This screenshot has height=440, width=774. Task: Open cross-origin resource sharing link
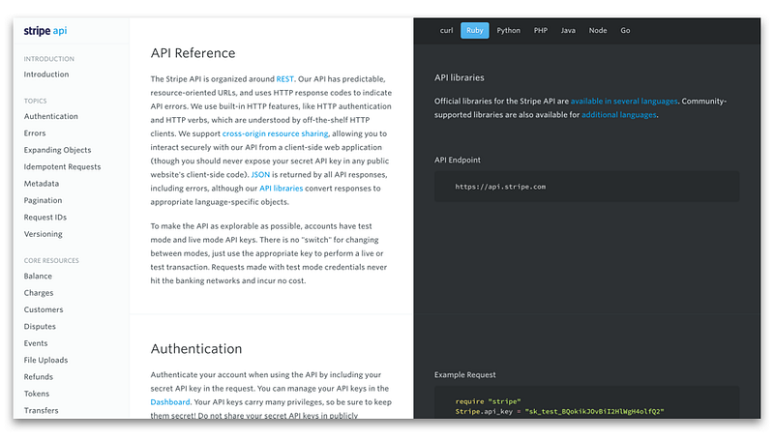click(276, 133)
